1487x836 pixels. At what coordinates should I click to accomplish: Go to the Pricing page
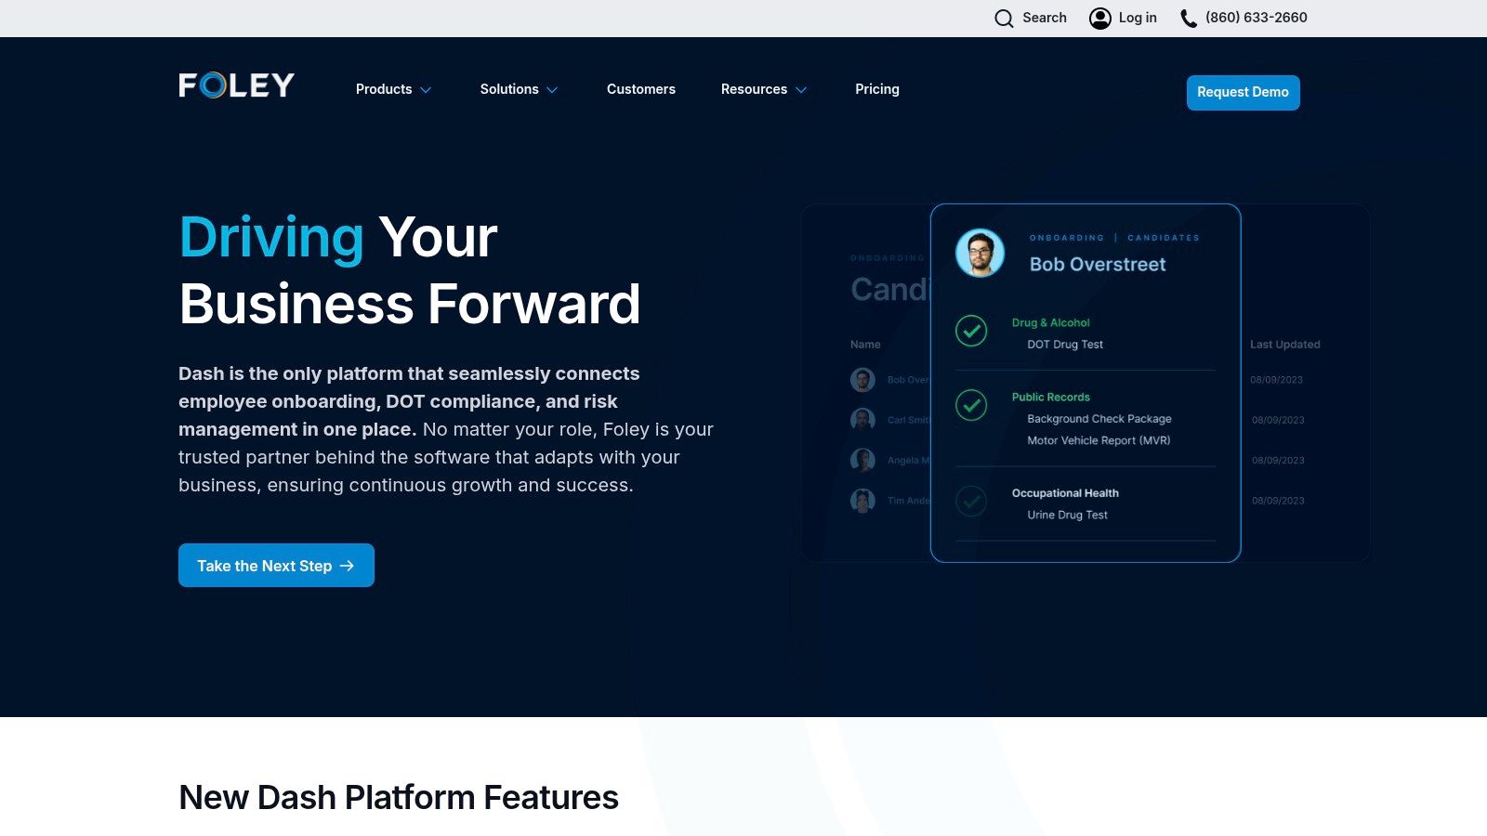[x=877, y=89]
